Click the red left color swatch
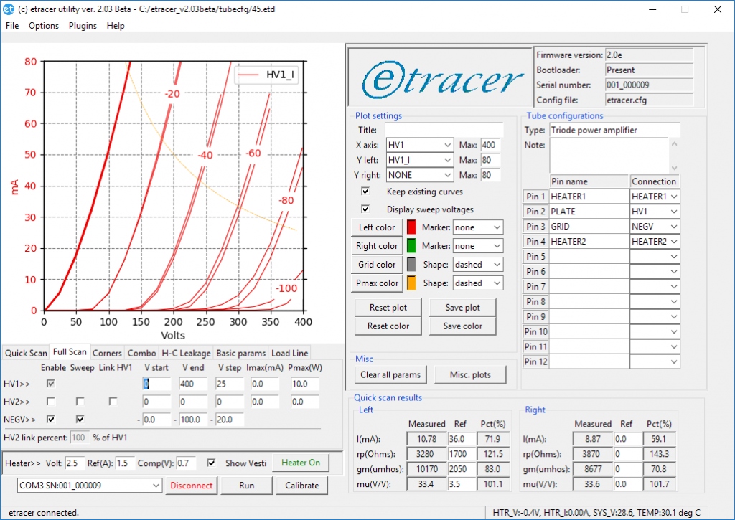The image size is (735, 520). (x=411, y=227)
